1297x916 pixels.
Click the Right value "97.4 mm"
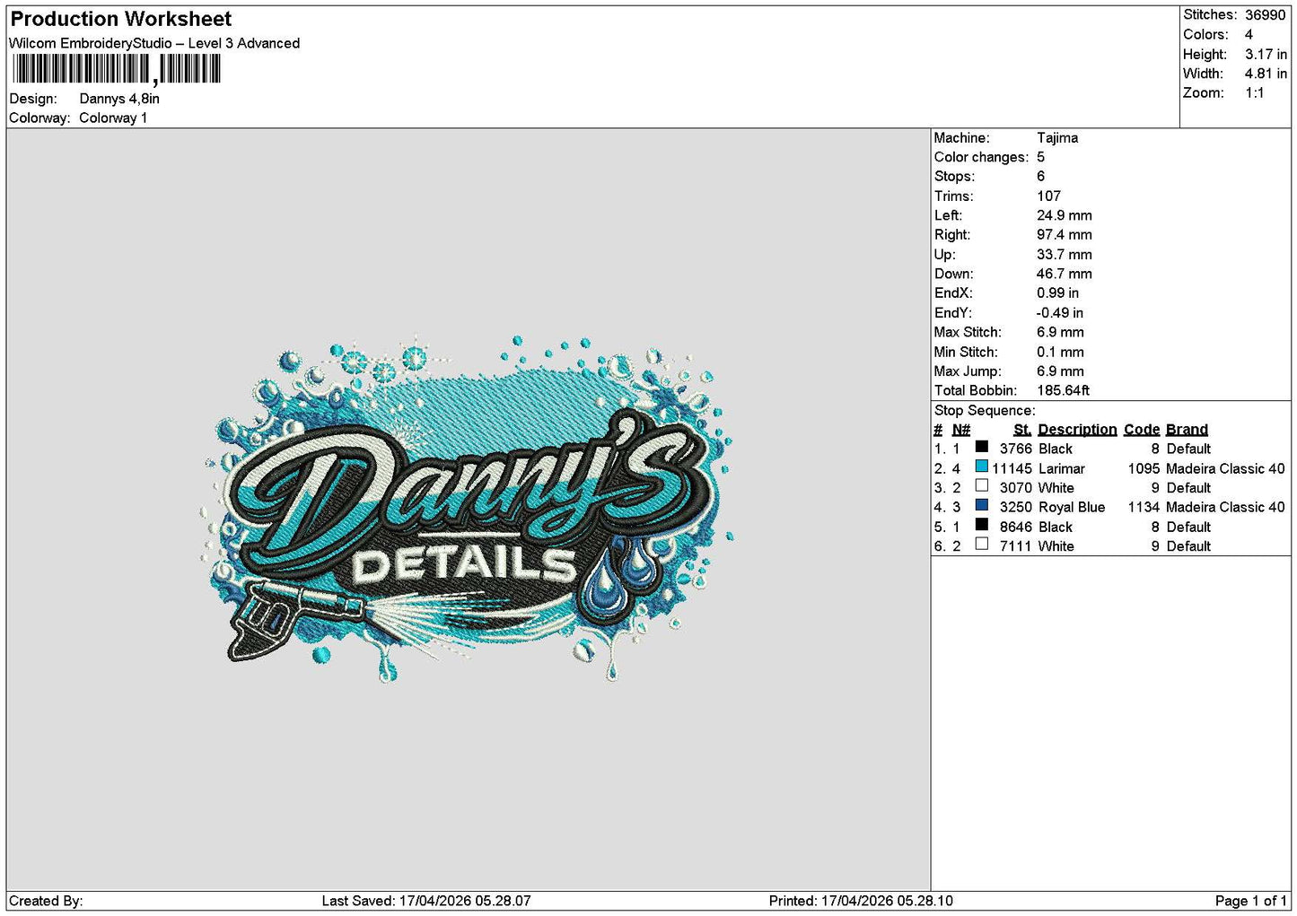click(x=1065, y=235)
